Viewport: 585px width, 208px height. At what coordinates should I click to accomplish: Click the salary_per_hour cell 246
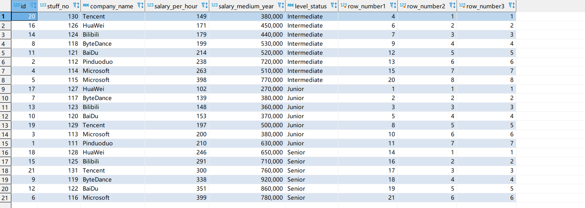point(177,152)
